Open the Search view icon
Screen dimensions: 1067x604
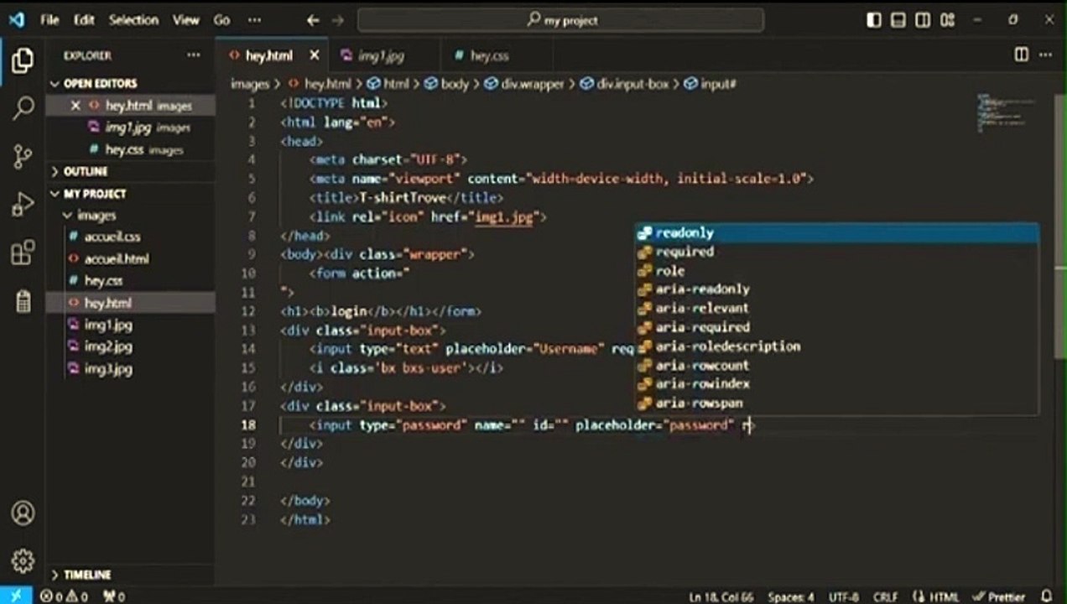tap(23, 107)
